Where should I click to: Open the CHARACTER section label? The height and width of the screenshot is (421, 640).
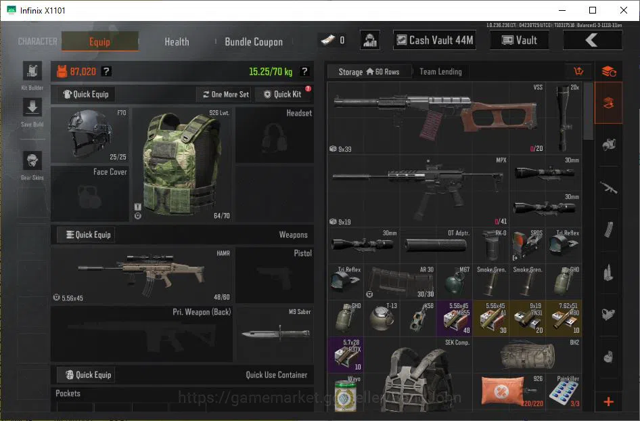click(x=38, y=42)
